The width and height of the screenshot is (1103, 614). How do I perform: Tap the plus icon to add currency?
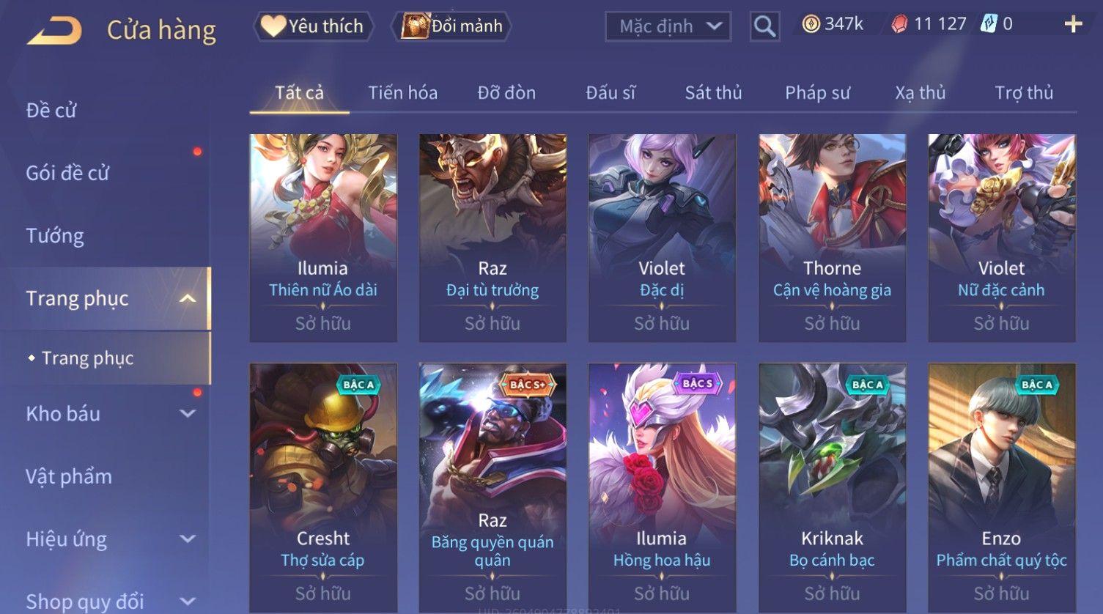point(1073,25)
